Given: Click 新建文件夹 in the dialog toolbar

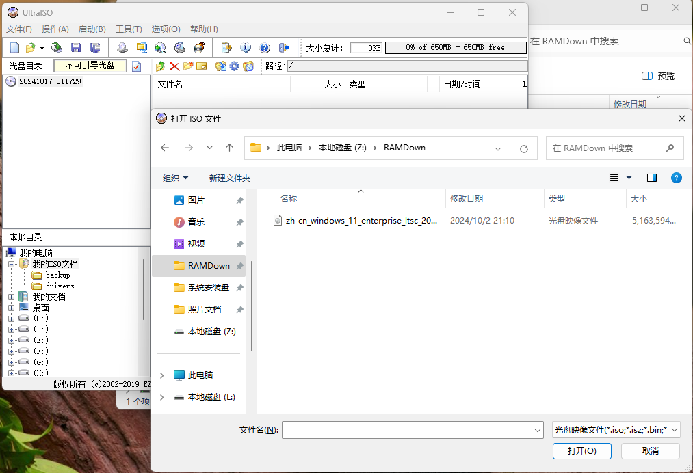Looking at the screenshot, I should pos(229,178).
